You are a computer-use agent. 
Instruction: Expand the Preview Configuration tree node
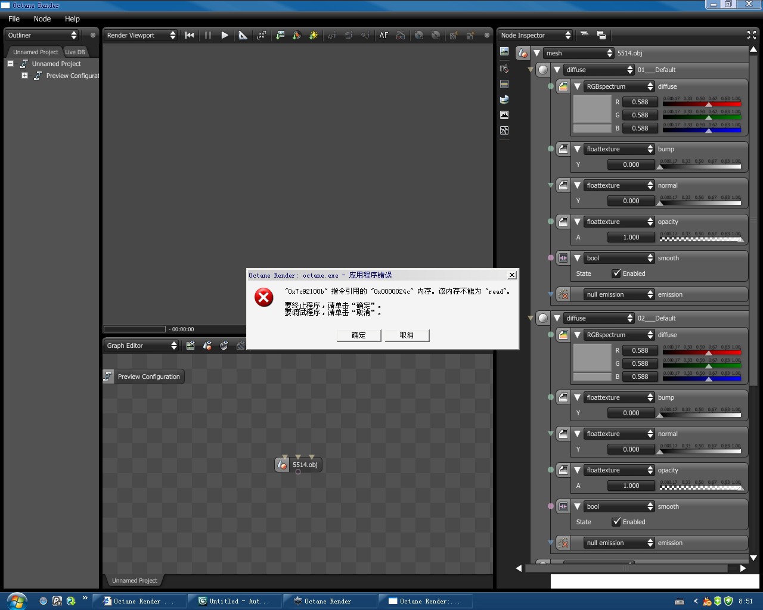click(x=24, y=76)
